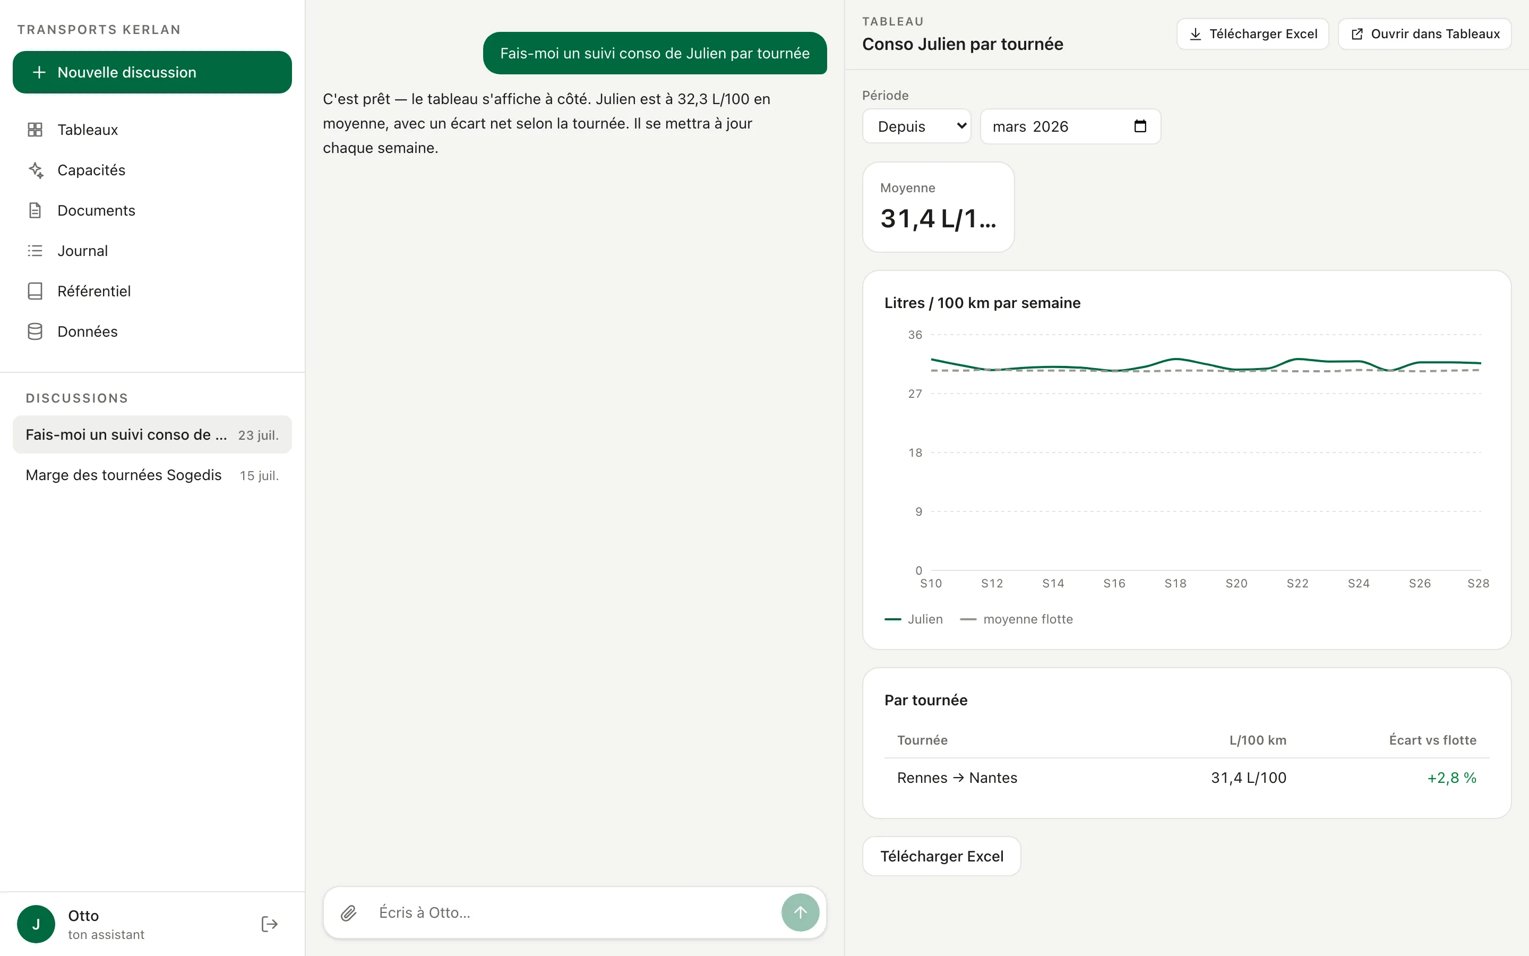Screen dimensions: 1529x956
Task: Click the Journal list icon
Action: pos(36,251)
